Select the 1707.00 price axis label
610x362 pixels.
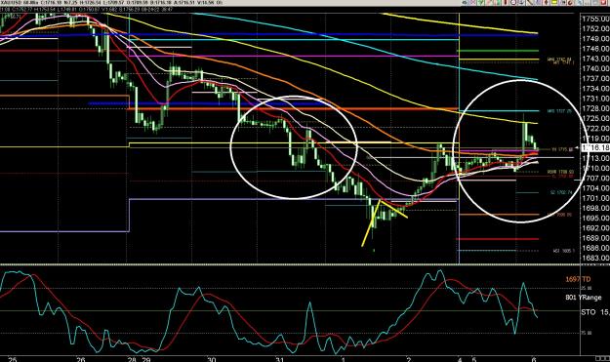coord(595,179)
